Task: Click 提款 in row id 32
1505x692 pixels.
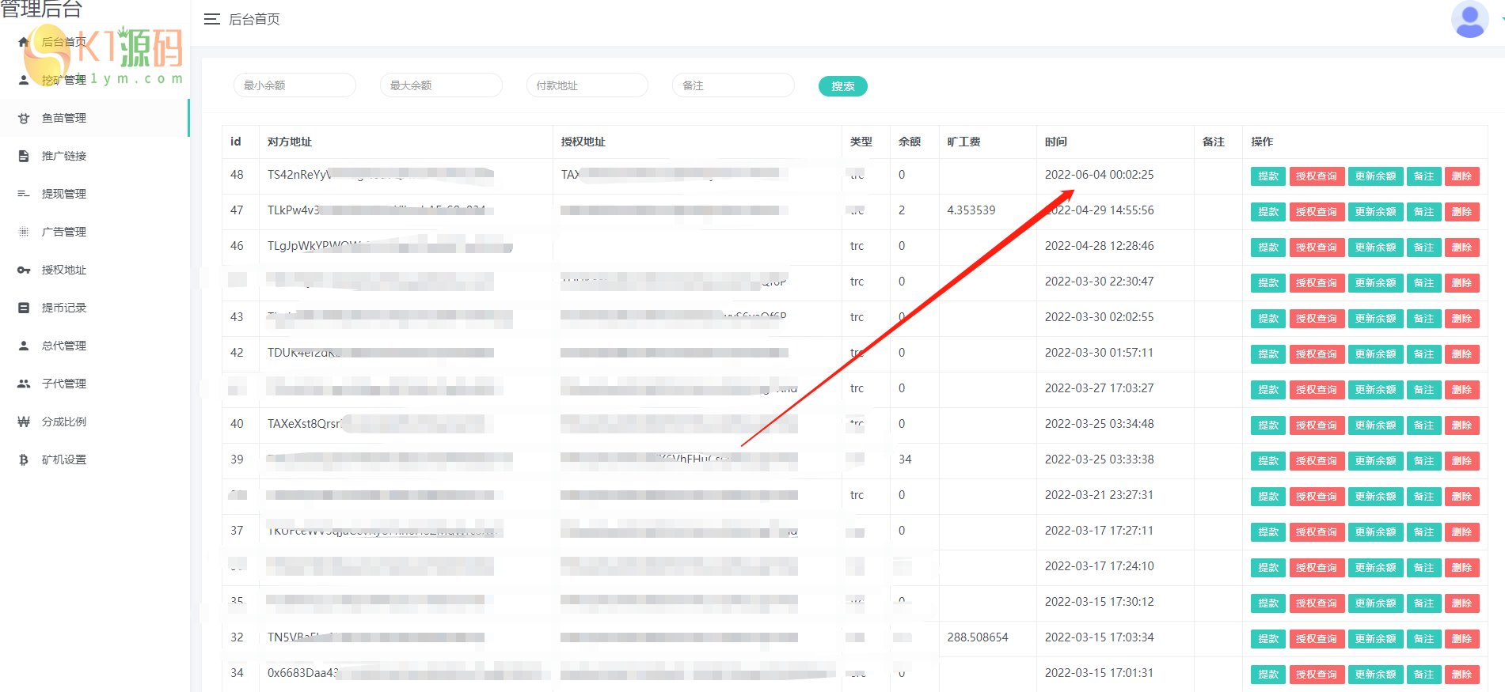Action: click(1268, 639)
